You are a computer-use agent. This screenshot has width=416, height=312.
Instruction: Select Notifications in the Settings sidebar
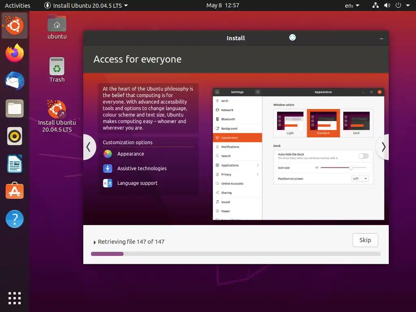[237, 147]
